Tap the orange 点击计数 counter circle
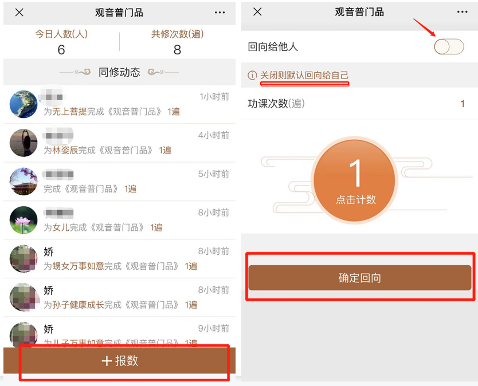Screen dimensions: 478x386 (355, 181)
